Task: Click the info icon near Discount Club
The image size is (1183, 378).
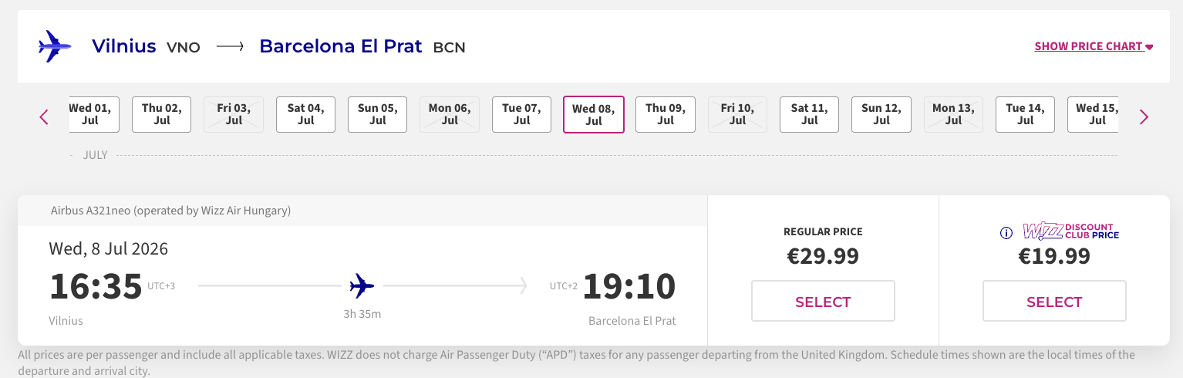Action: [x=1006, y=232]
